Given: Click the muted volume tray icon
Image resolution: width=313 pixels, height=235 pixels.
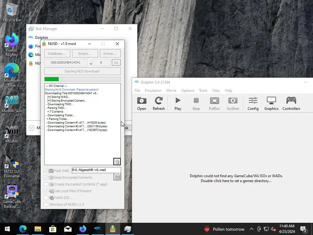Looking at the screenshot, I should (274, 229).
